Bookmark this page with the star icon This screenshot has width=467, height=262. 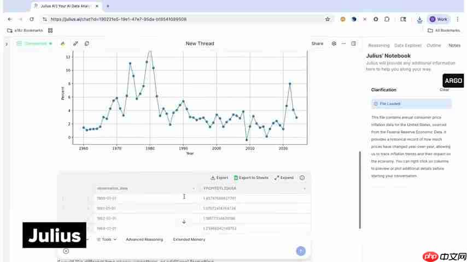[328, 19]
